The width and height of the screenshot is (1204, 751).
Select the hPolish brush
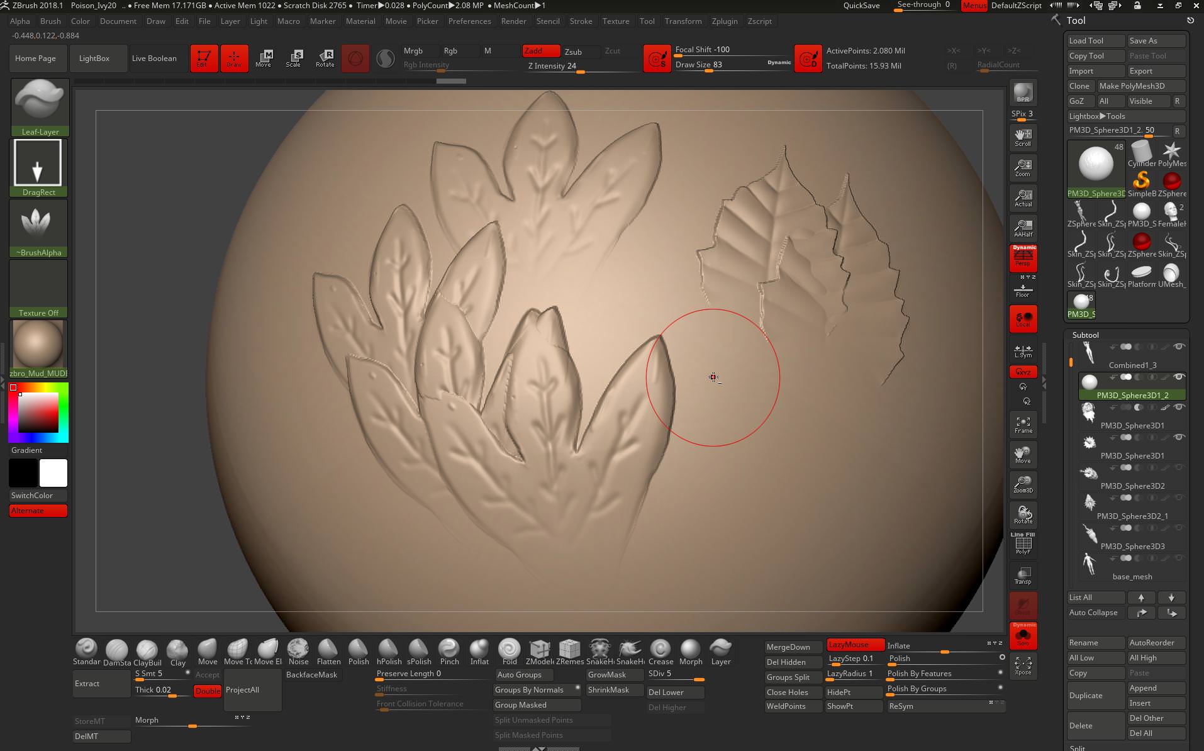click(x=388, y=652)
